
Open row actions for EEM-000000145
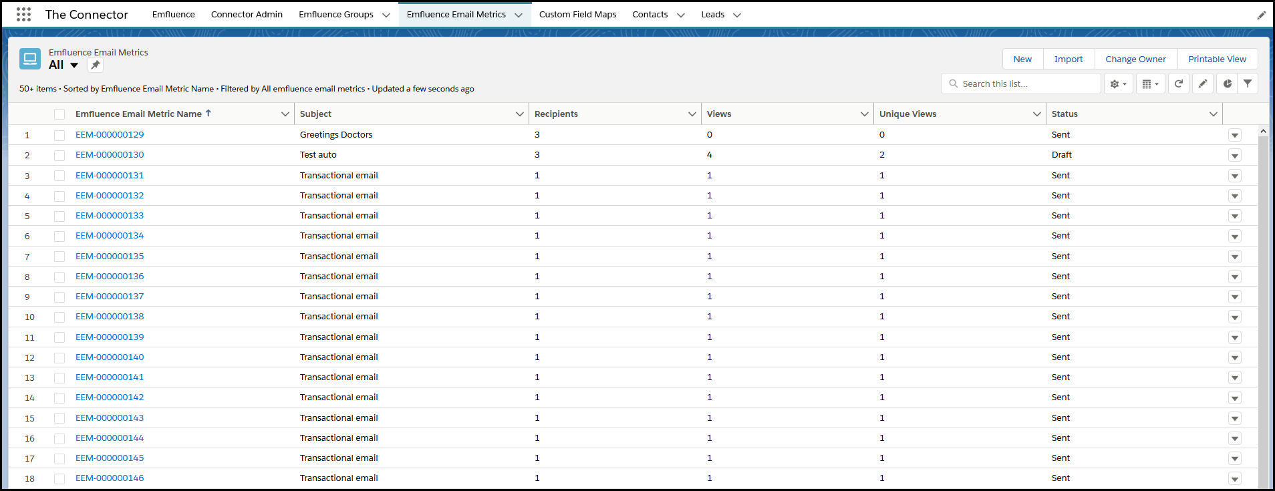pos(1235,458)
